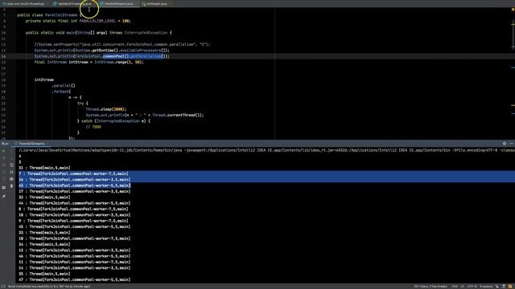Image resolution: width=515 pixels, height=289 pixels.
Task: Click scroll-to-end icon in Run console toolbar
Action: click(x=11, y=172)
